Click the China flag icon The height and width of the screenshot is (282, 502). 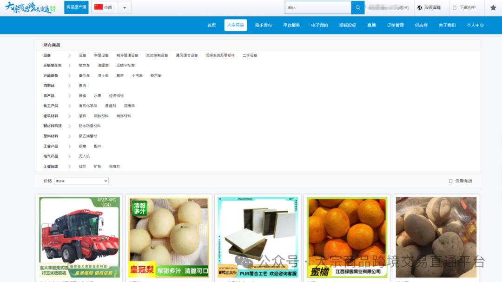(98, 7)
